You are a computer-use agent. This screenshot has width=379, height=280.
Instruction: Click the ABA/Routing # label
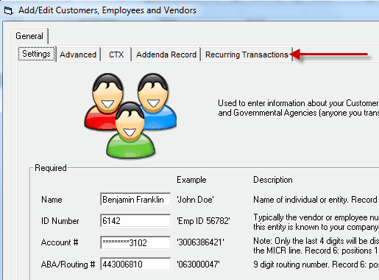tap(68, 265)
